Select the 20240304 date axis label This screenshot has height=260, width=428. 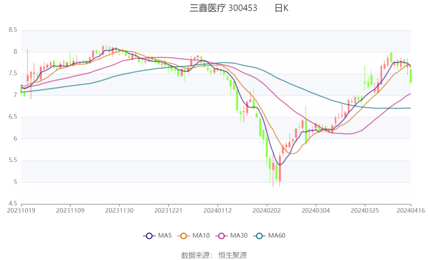pos(316,211)
